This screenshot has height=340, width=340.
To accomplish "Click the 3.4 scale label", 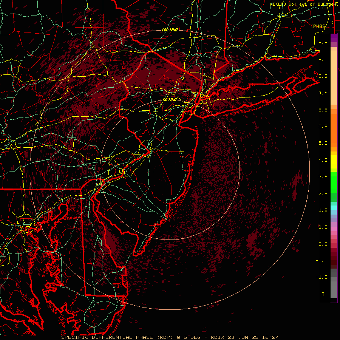I will [323, 177].
